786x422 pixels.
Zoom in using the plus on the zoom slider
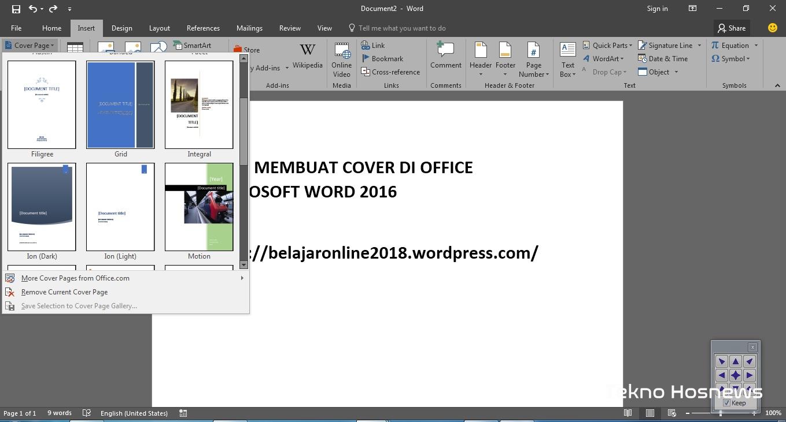(x=754, y=413)
